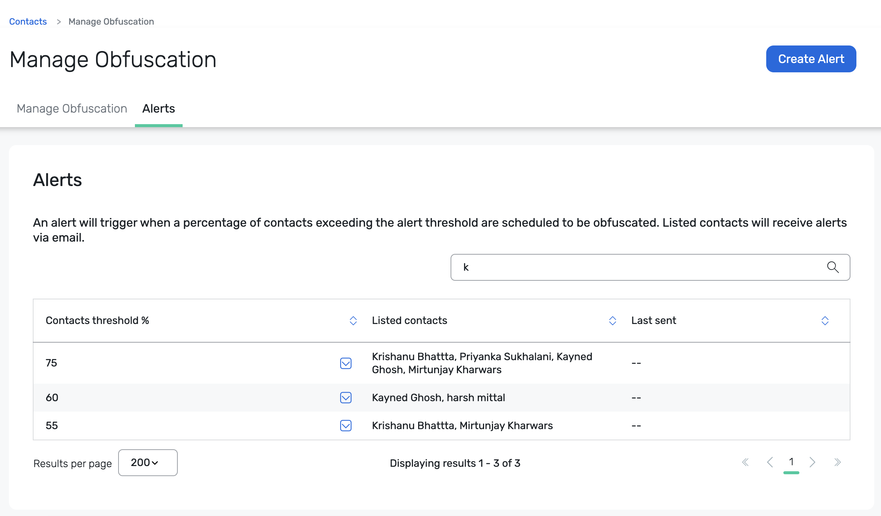The image size is (881, 516).
Task: Click the threshold value 75
Action: point(51,363)
